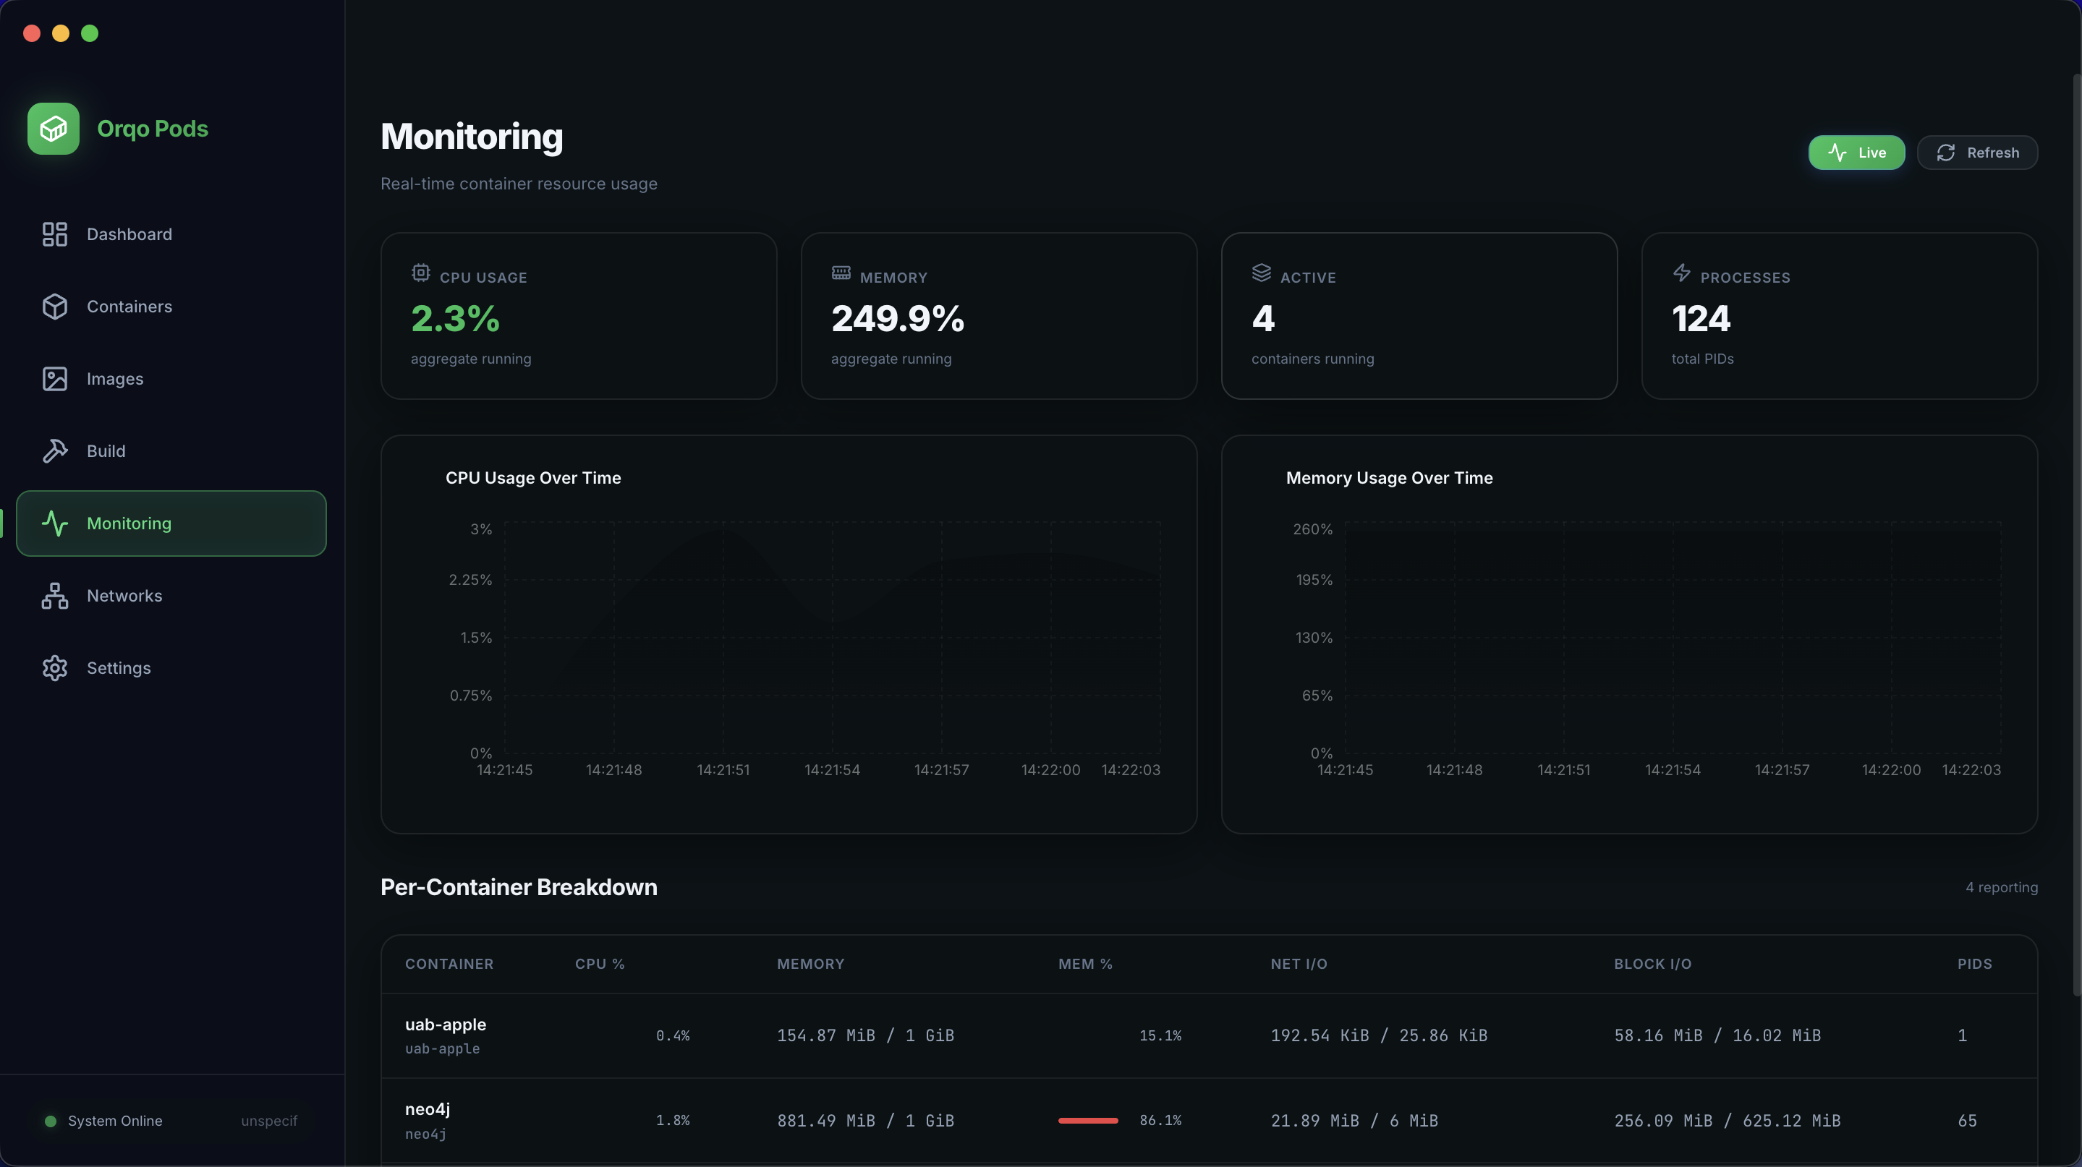The image size is (2082, 1167).
Task: Click the Settings gear icon
Action: pos(54,668)
